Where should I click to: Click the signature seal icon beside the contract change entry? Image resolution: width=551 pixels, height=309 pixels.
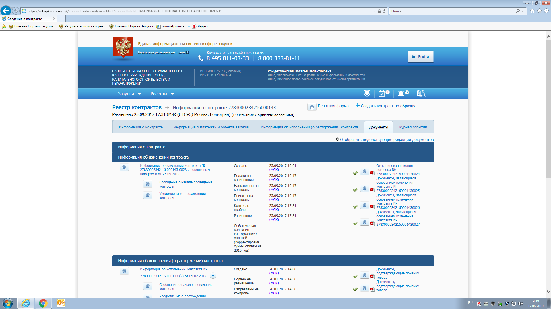click(124, 167)
